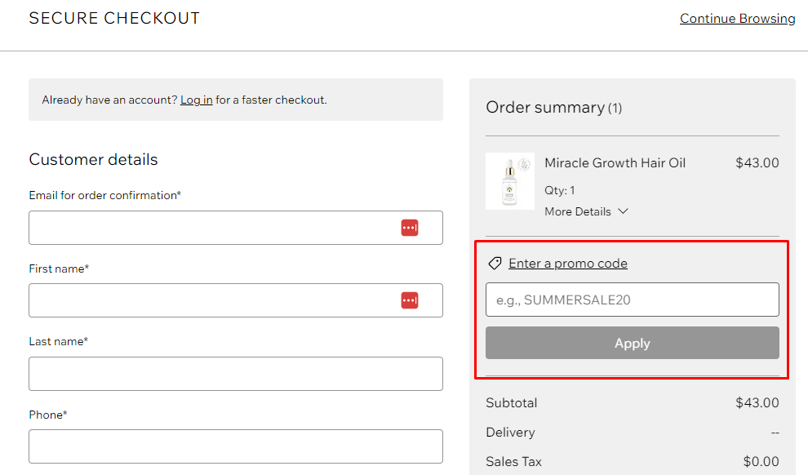
Task: Click the Subtotal $43.00 amount
Action: pyautogui.click(x=757, y=403)
